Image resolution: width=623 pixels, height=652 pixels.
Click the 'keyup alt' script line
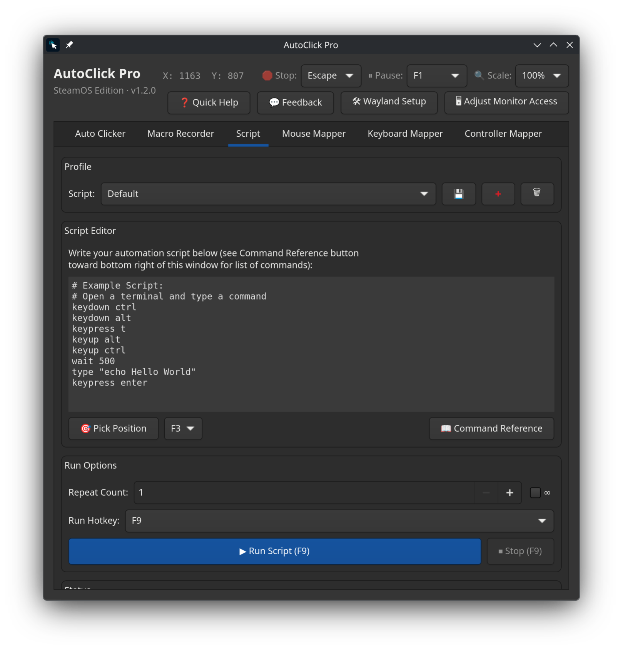pos(96,340)
